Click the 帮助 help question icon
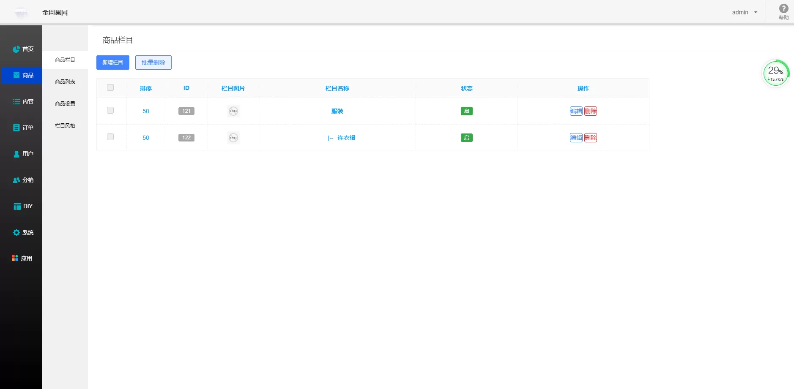 pos(783,9)
